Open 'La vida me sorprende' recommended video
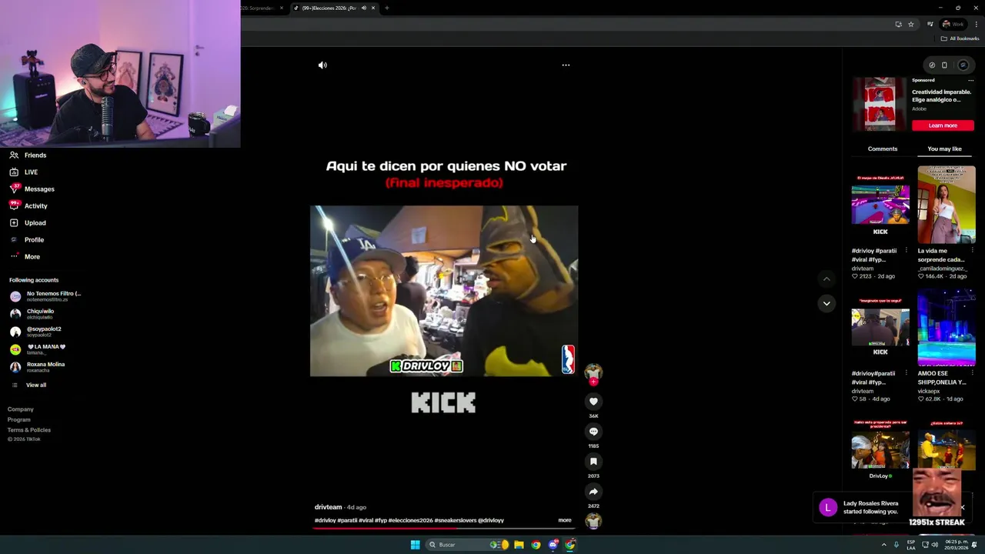This screenshot has height=554, width=985. pos(947,205)
